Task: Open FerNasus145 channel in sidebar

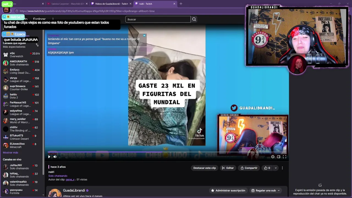Action: tap(21, 104)
